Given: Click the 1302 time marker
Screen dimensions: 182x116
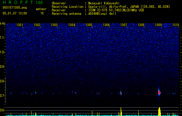Looking at the screenshot, I should pyautogui.click(x=37, y=25).
